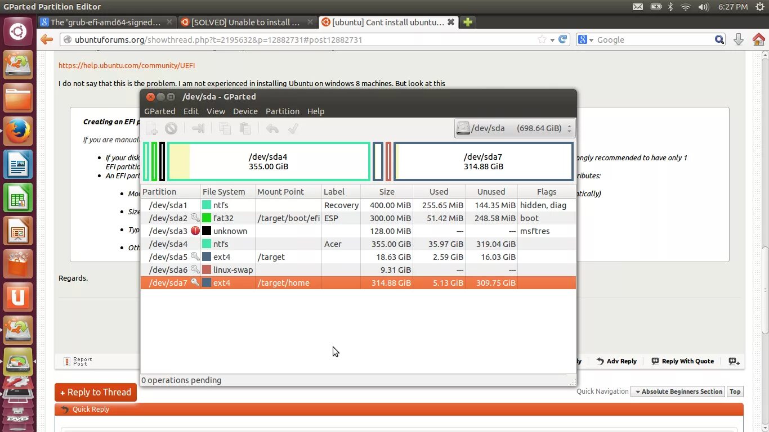This screenshot has width=769, height=432.
Task: Click the Mount Point column header
Action: click(x=288, y=192)
